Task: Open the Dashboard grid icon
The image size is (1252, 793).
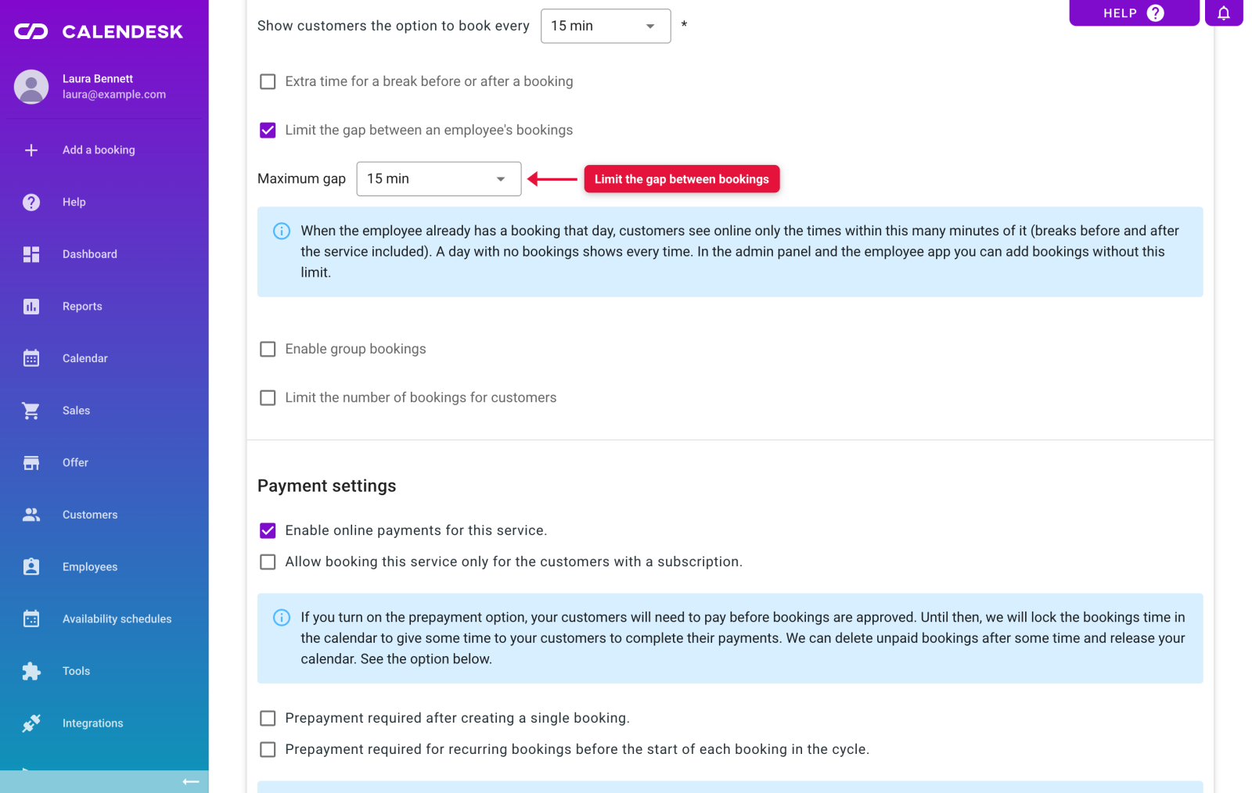Action: point(31,254)
